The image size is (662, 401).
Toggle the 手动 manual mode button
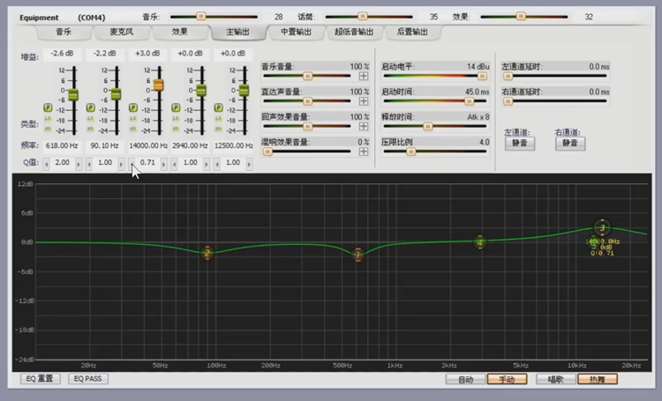pyautogui.click(x=507, y=380)
